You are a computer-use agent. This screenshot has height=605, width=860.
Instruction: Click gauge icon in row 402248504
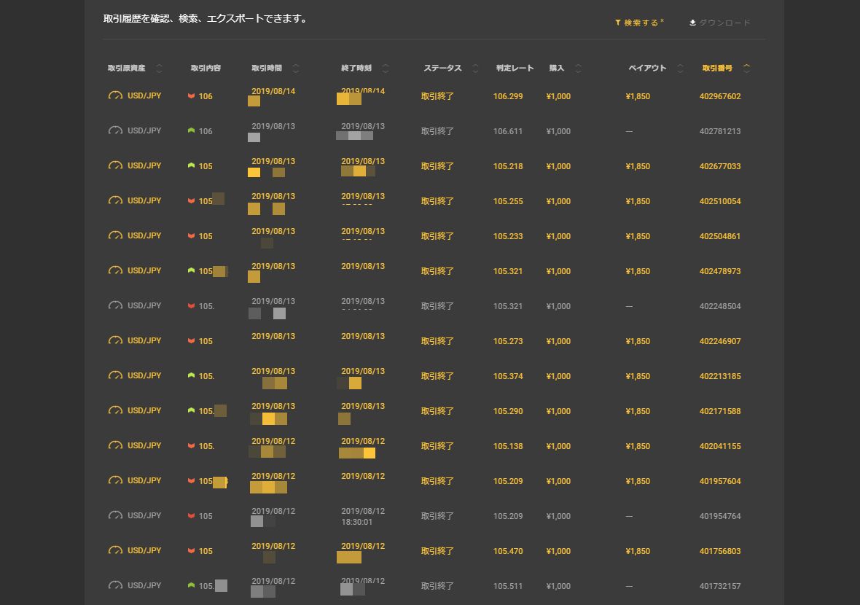[x=115, y=305]
